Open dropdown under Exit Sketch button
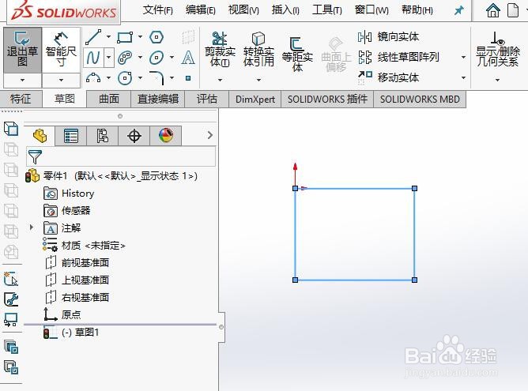This screenshot has width=528, height=391. 22,80
